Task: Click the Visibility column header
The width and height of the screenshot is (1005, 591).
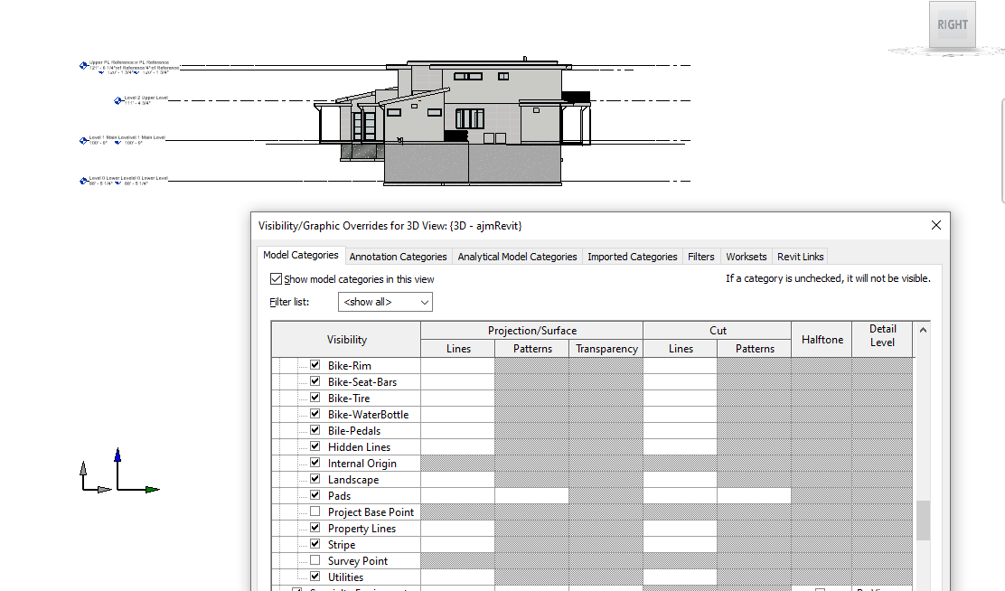Action: 346,340
